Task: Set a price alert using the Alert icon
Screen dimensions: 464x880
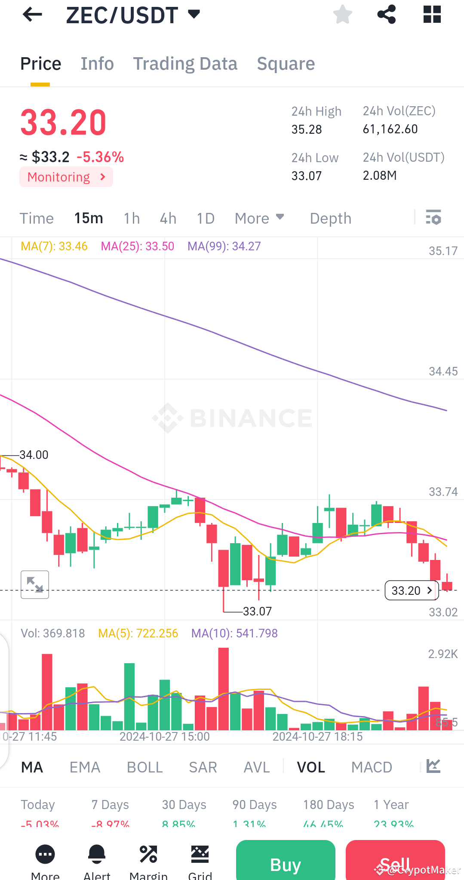Action: click(96, 854)
